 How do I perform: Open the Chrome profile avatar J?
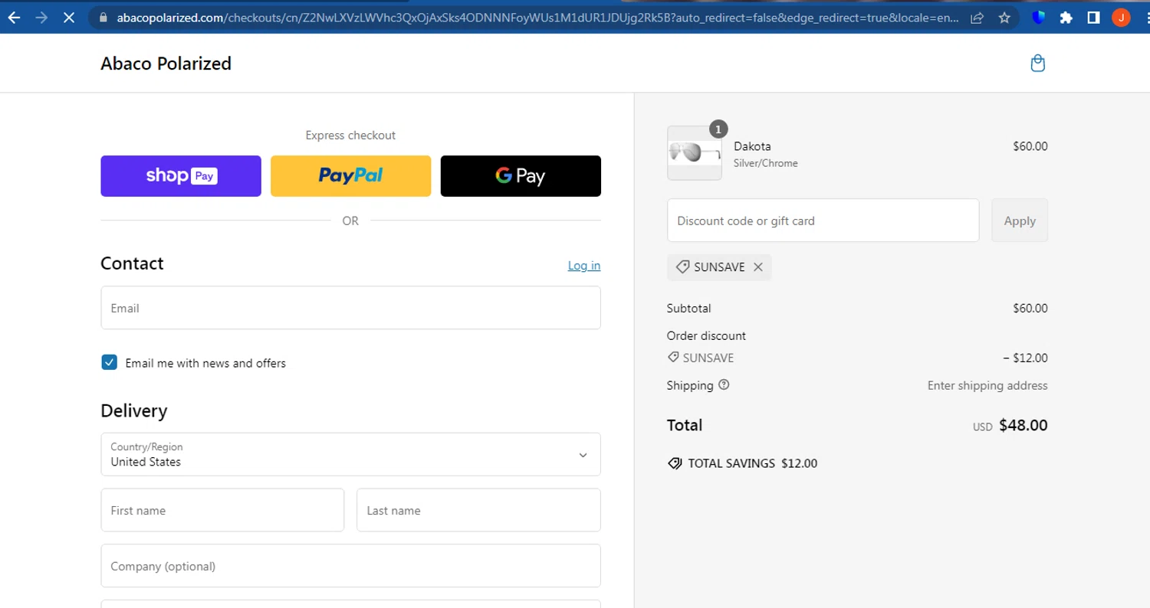[1121, 17]
